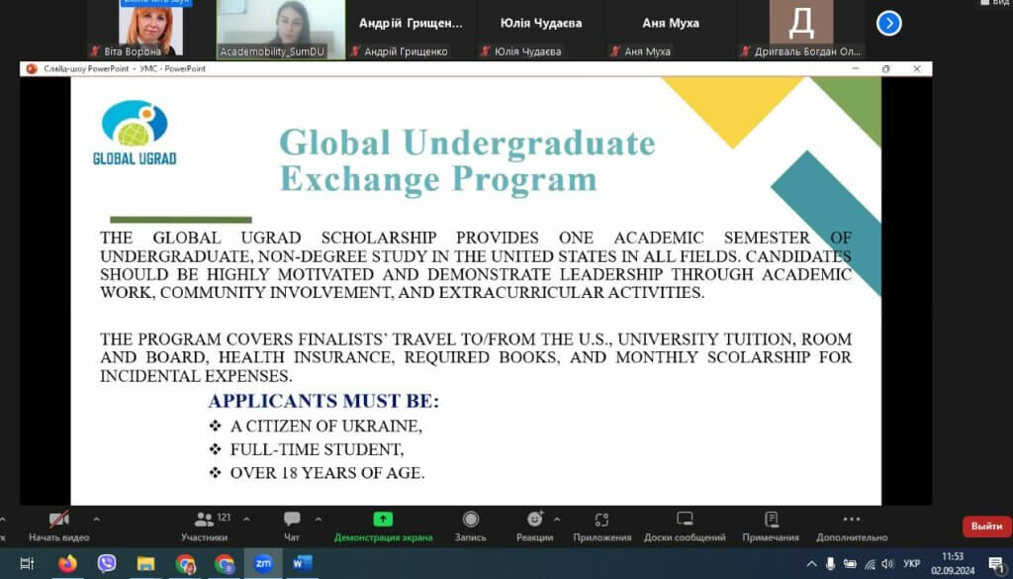
Task: Select Андрій Грищенко participant tile
Action: 411,30
